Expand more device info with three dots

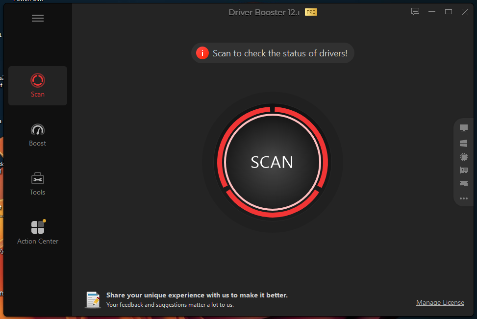pos(464,198)
